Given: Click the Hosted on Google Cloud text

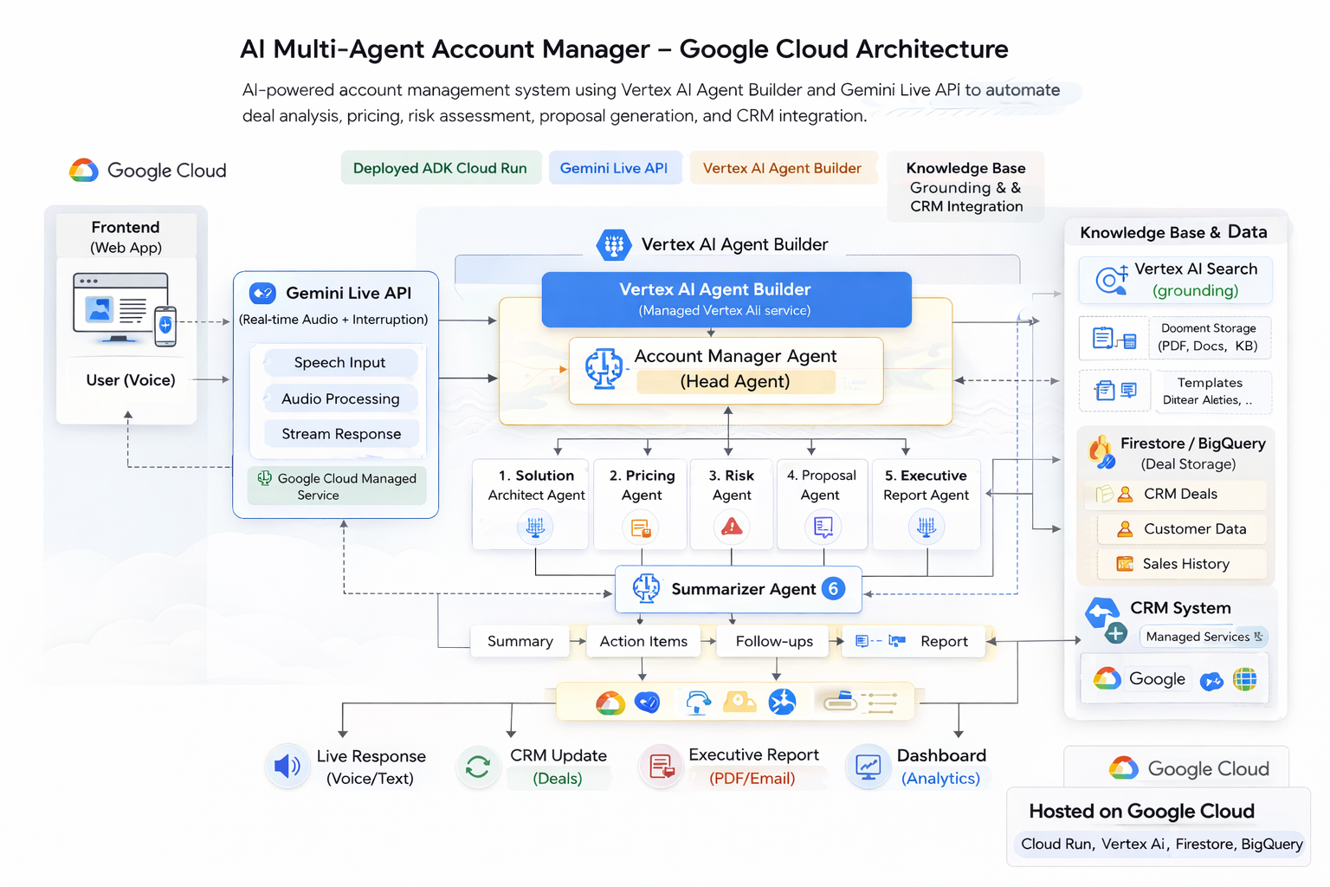Looking at the screenshot, I should pos(1141,812).
